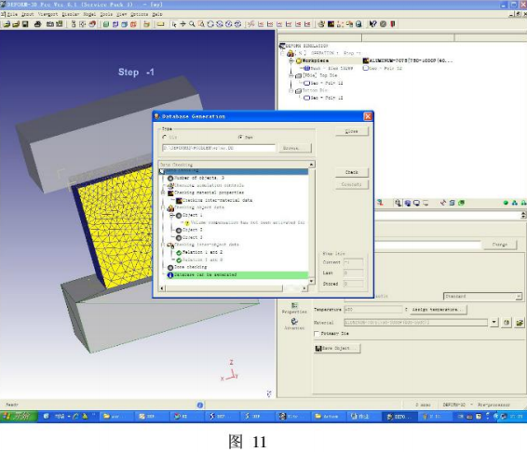Open the Viewport menu
Viewport: 527px width, 452px height.
point(47,14)
